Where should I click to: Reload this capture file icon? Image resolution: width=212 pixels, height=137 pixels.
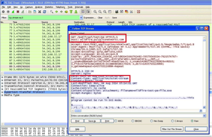coord(45,12)
